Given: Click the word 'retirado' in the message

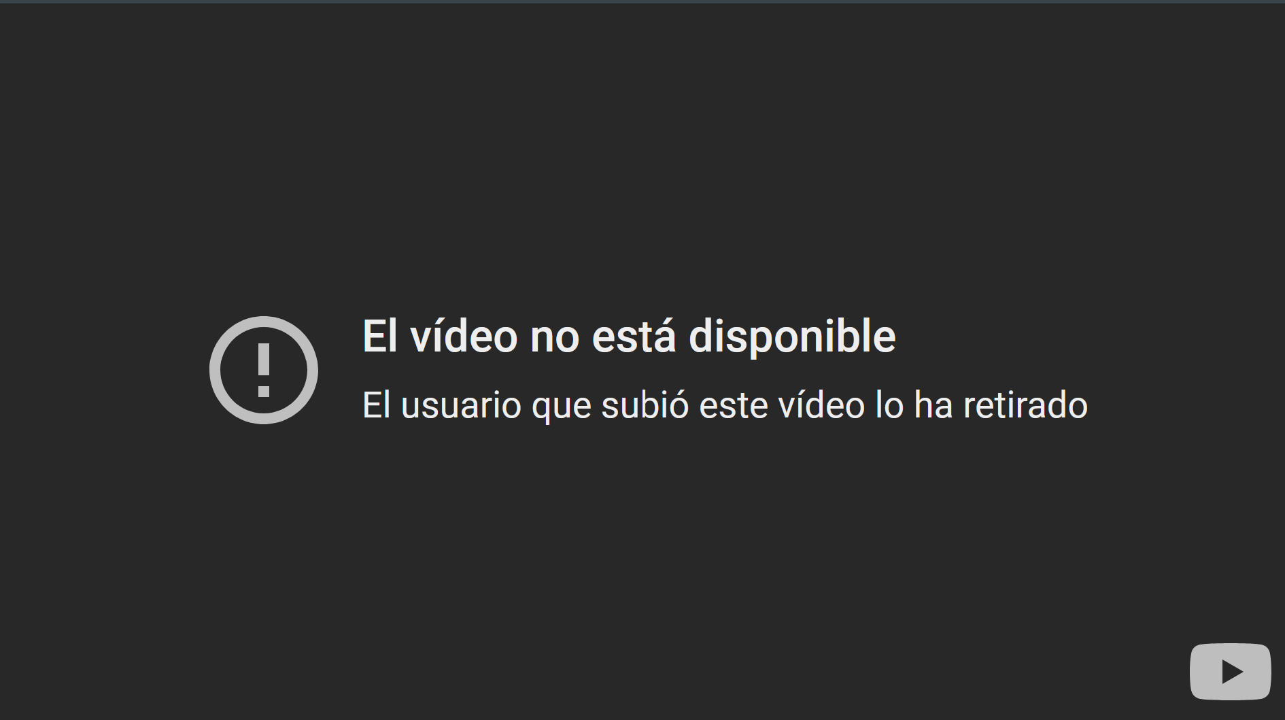Looking at the screenshot, I should pyautogui.click(x=1026, y=405).
